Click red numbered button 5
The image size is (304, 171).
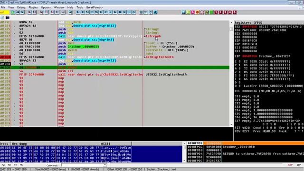235,12
